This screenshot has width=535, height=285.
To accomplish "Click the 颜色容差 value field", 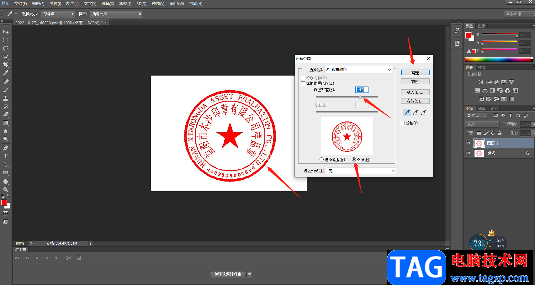I will click(362, 90).
